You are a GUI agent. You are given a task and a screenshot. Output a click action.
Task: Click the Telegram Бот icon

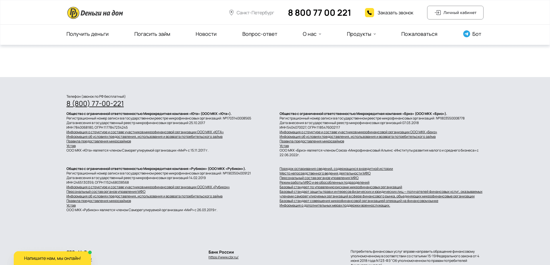pos(466,34)
